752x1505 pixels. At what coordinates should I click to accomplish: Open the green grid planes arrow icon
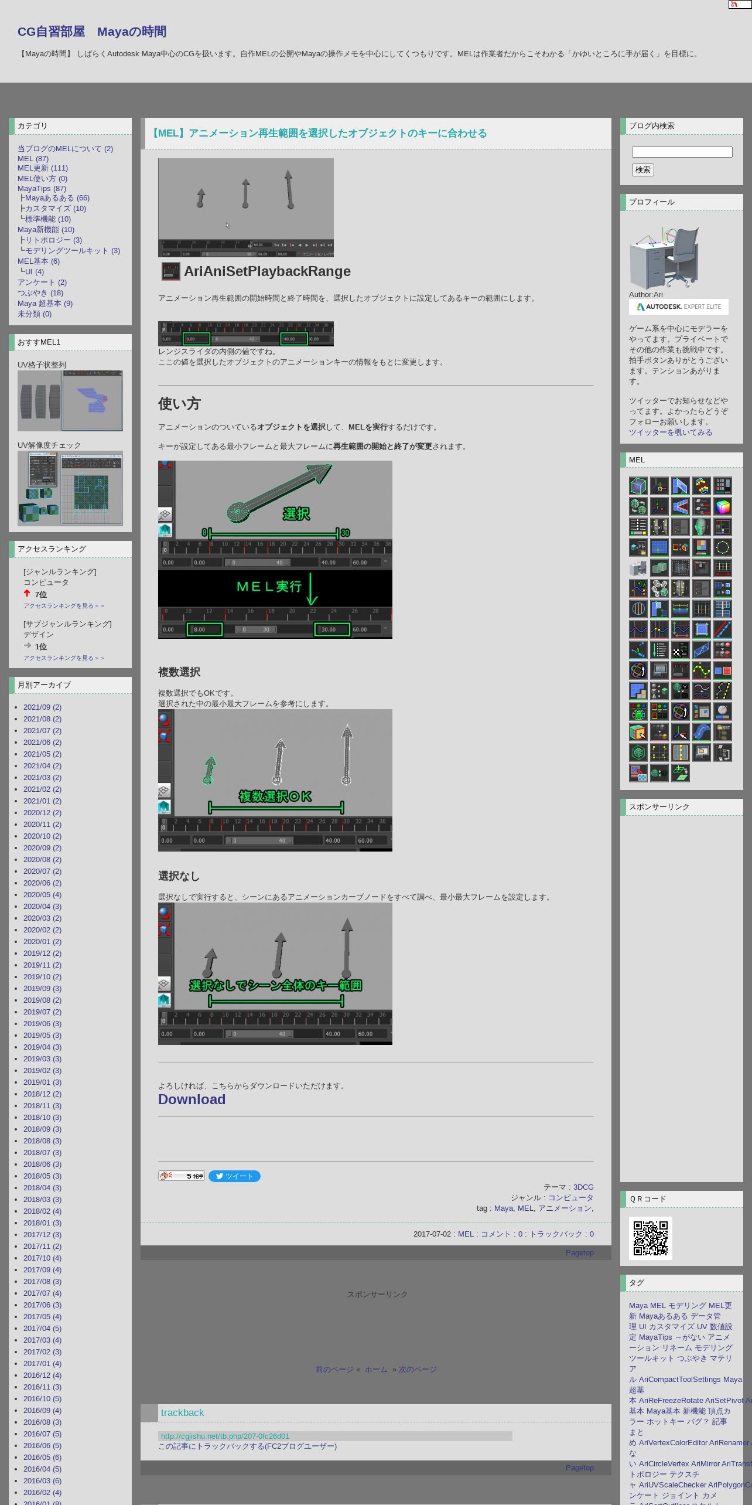click(681, 773)
